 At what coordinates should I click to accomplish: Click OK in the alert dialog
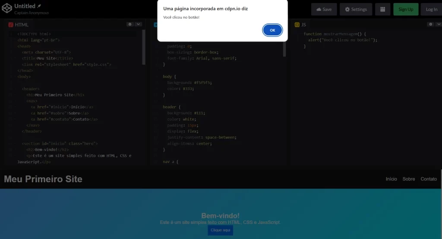point(272,30)
